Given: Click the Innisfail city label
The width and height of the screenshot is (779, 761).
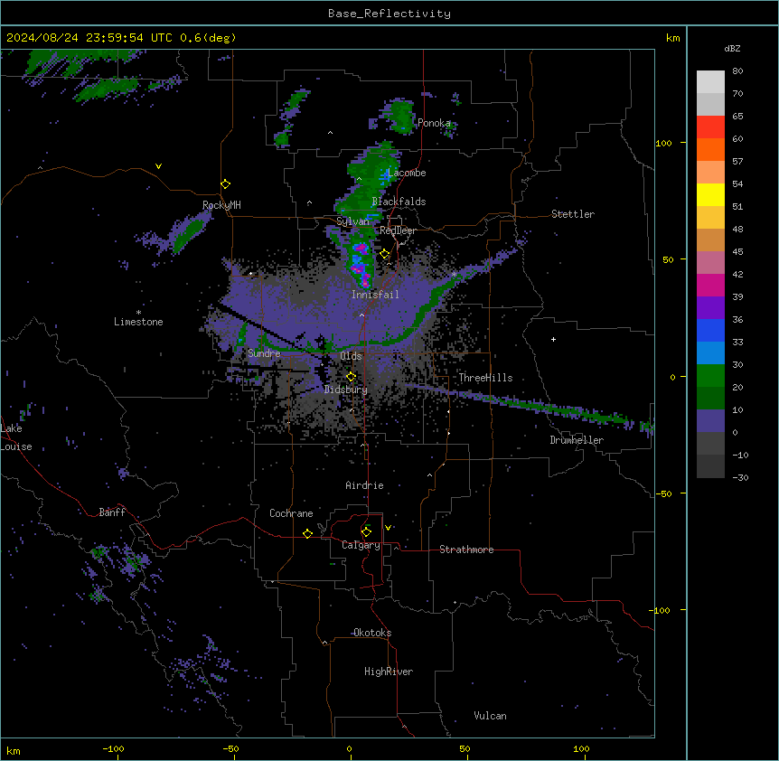Looking at the screenshot, I should (x=375, y=295).
